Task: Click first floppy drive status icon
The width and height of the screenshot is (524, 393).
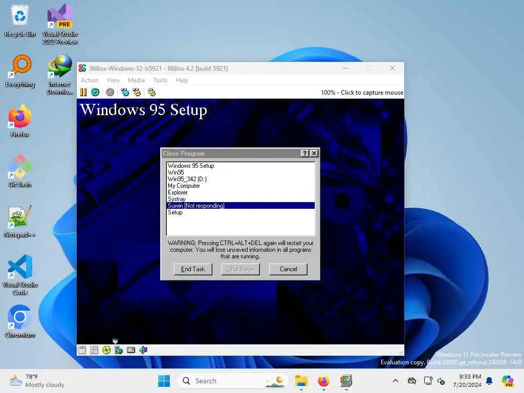Action: tap(82, 350)
